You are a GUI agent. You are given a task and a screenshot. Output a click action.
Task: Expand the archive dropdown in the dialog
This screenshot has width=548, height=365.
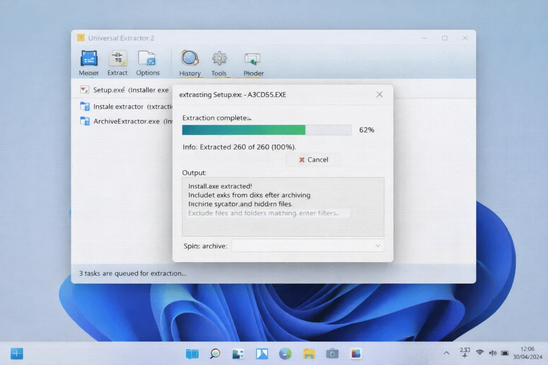(378, 246)
